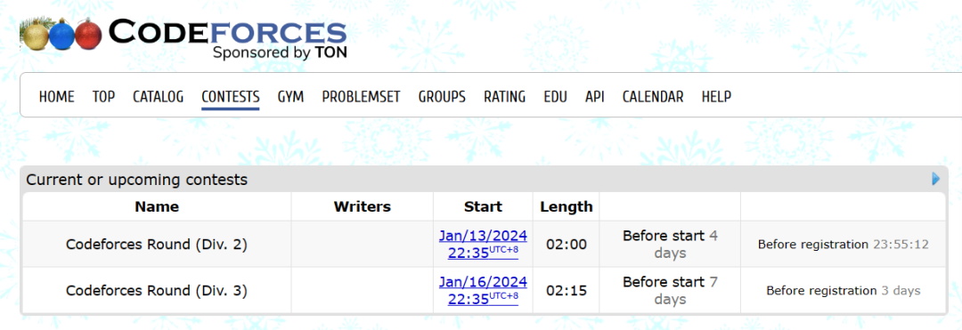
Task: Open the CATALOG section
Action: 159,97
